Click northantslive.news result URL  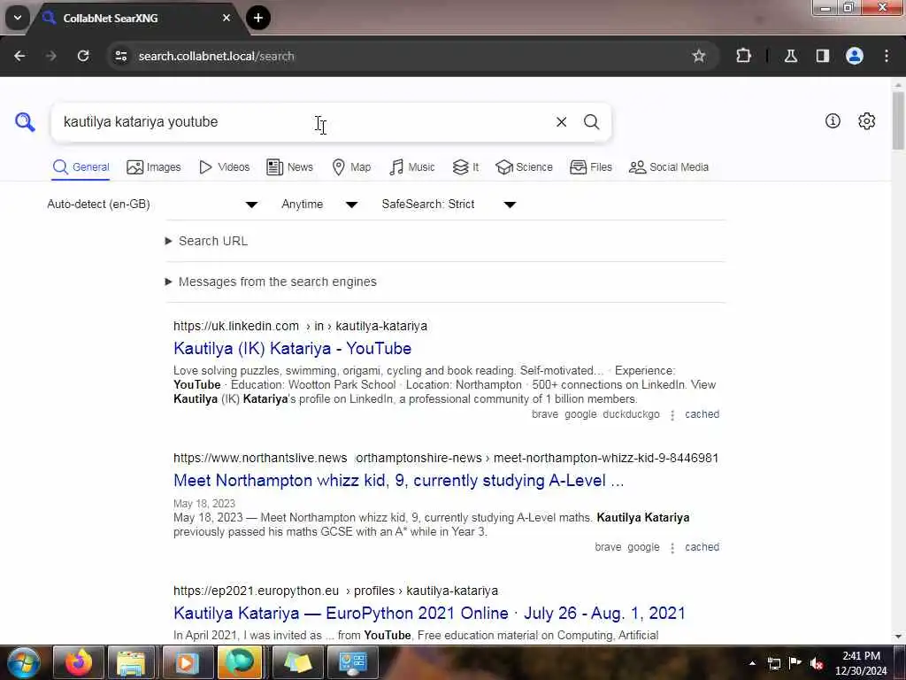point(446,458)
